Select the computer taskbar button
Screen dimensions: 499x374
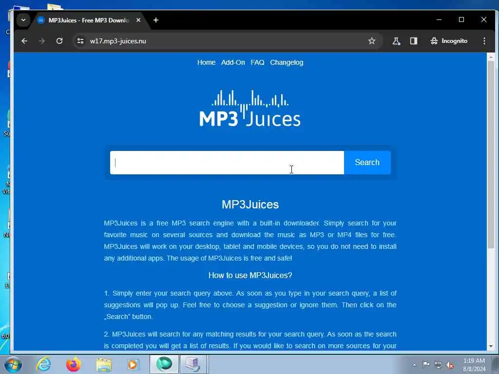[x=194, y=364]
